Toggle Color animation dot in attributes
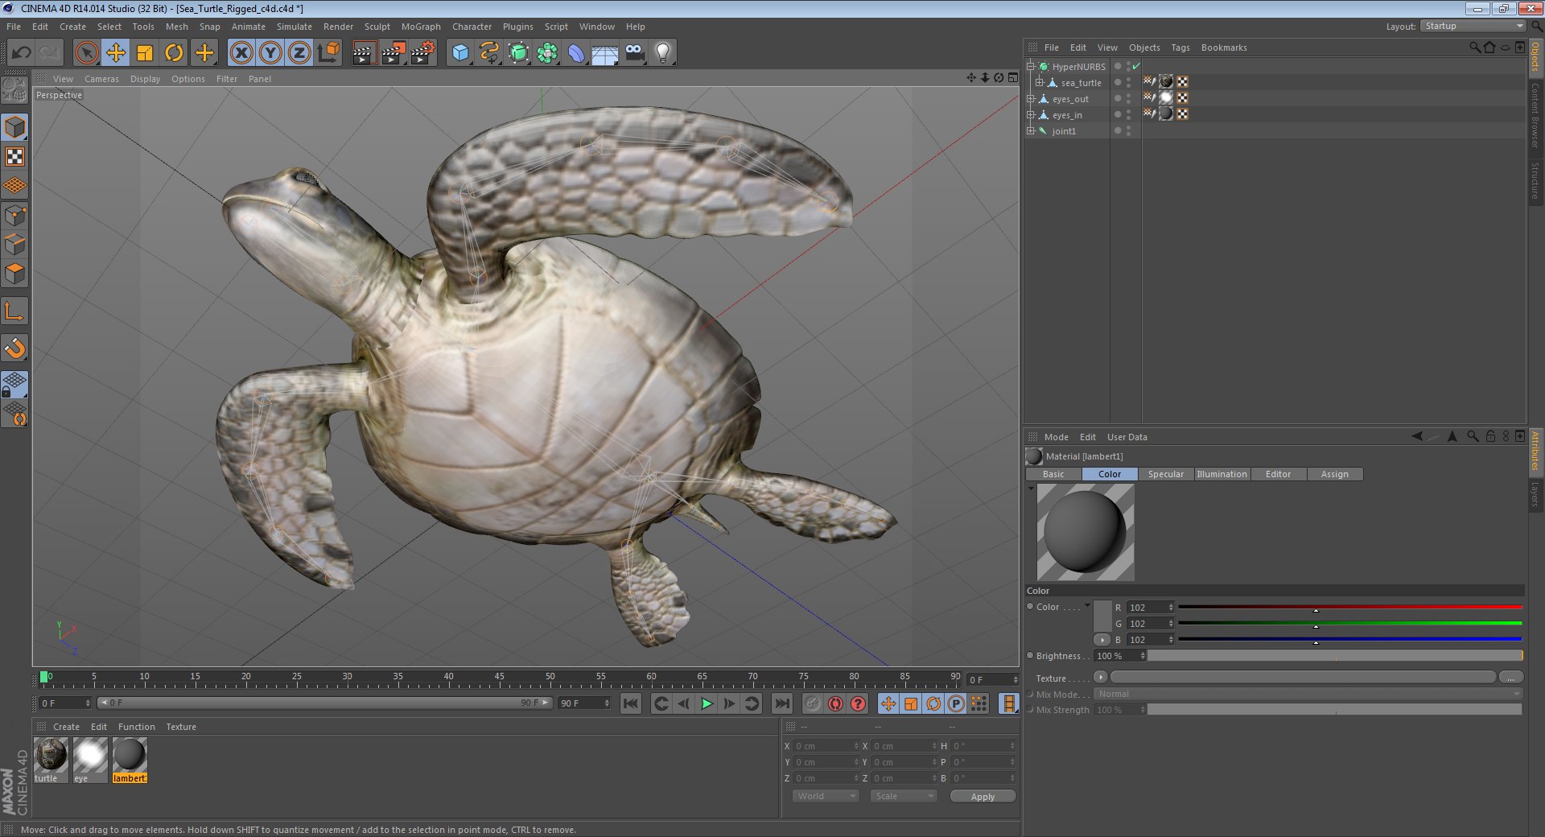The width and height of the screenshot is (1545, 837). tap(1030, 607)
